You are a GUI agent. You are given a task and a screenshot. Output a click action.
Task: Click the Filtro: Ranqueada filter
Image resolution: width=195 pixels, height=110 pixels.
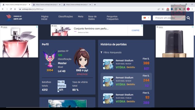click(x=112, y=53)
